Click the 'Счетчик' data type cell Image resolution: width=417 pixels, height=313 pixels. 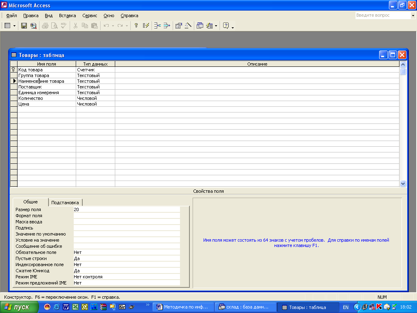point(95,70)
